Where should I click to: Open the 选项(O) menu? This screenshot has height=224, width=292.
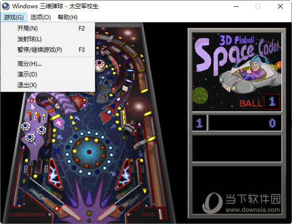[x=40, y=17]
